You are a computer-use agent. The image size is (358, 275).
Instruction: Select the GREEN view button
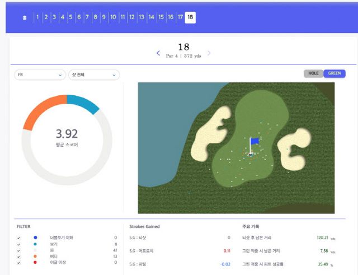click(335, 73)
